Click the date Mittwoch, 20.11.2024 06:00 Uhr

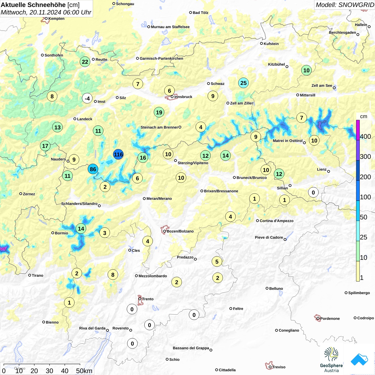coord(46,12)
